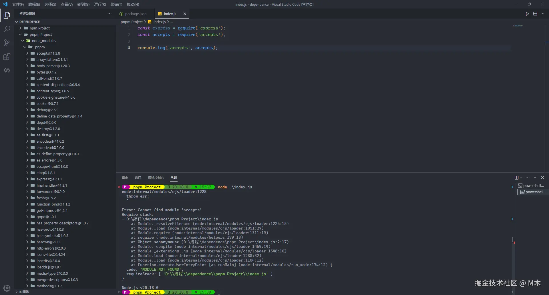Open Explorer panel more actions ellipsis
The image size is (549, 295).
pyautogui.click(x=110, y=14)
